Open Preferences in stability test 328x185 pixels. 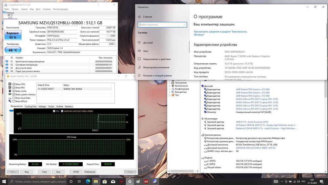coord(90,172)
